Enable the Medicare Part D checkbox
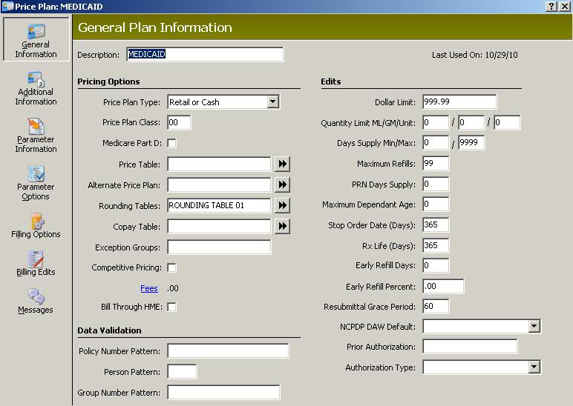 (x=171, y=143)
